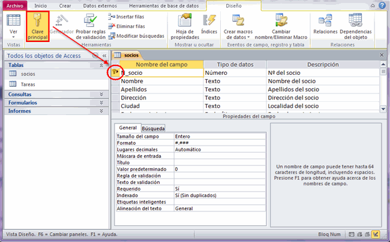Image resolution: width=390 pixels, height=242 pixels.
Task: Open Crear macros de datos dropdown
Action: pyautogui.click(x=238, y=27)
